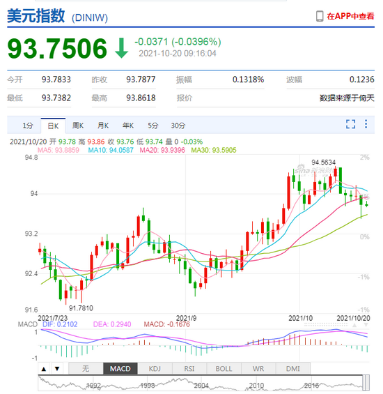Open the 5分 chart tab
This screenshot has width=383, height=394.
click(x=153, y=126)
